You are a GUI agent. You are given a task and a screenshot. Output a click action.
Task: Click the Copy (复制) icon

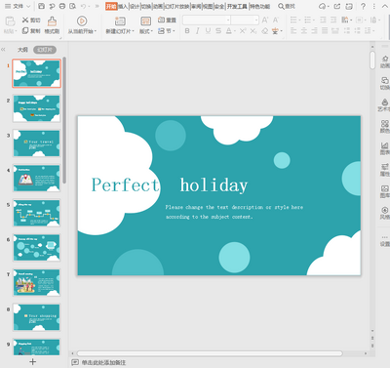(x=25, y=30)
